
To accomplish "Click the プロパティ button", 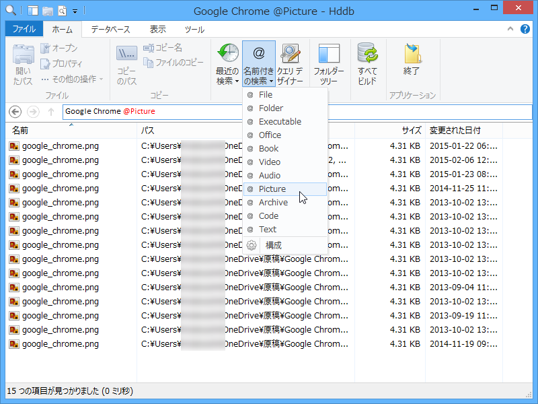I will [x=61, y=63].
